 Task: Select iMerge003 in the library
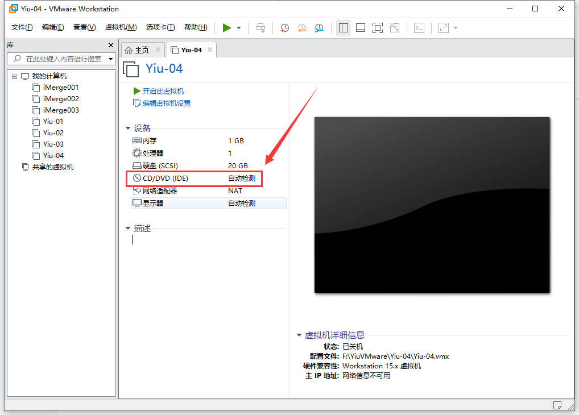point(55,110)
